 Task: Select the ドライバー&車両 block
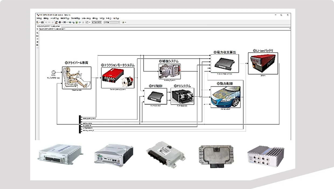coord(76,78)
